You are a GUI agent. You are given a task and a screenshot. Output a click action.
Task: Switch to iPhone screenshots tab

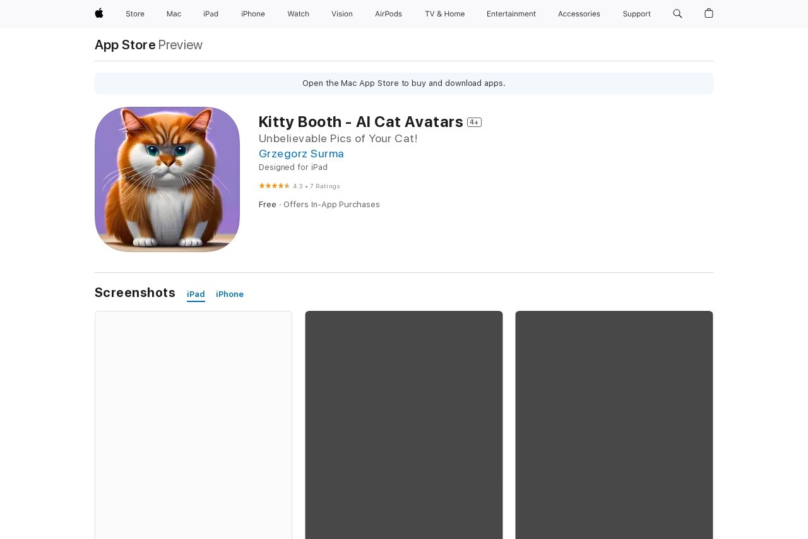point(230,294)
